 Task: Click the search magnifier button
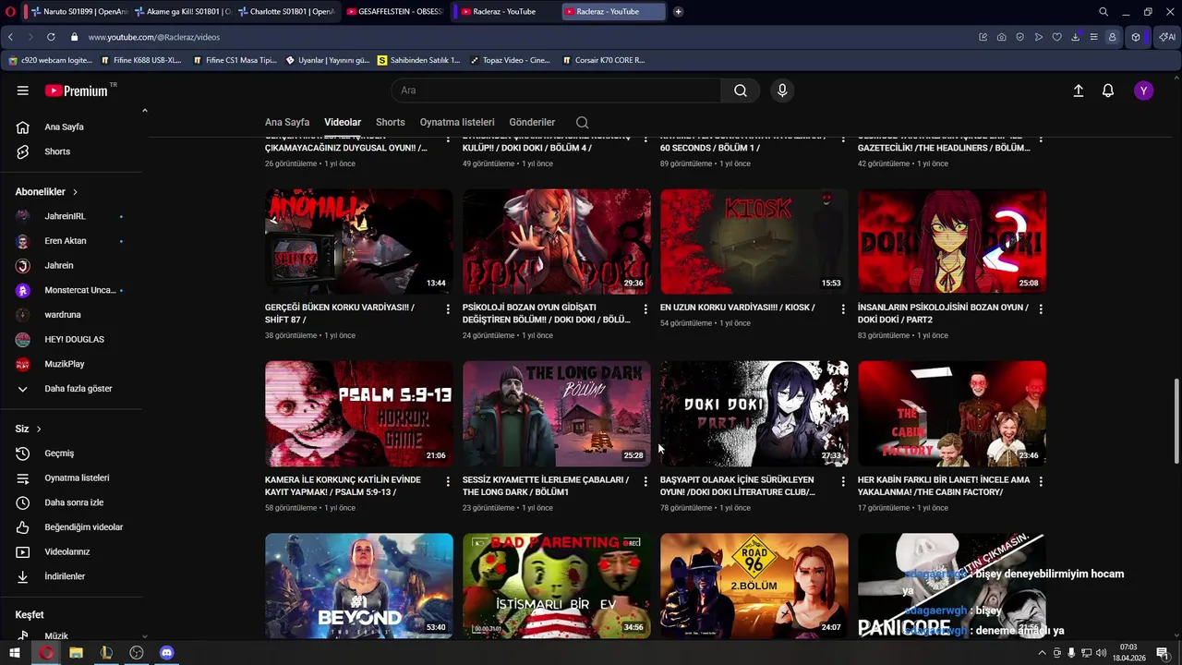741,91
